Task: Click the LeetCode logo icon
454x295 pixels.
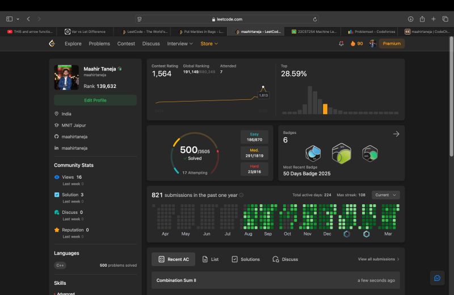Action: point(52,44)
